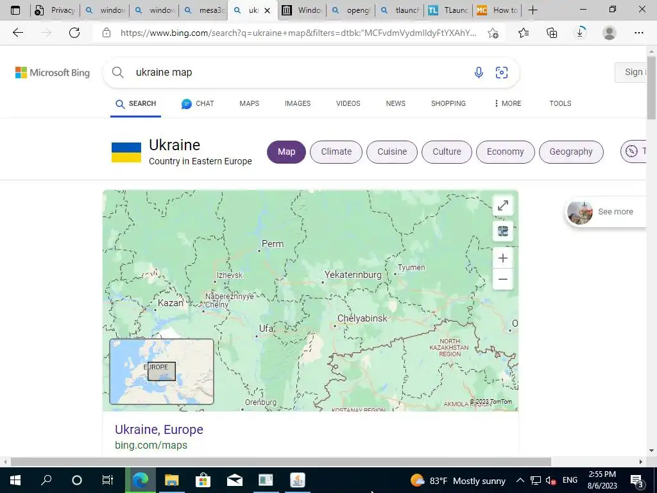Open the Windows Start menu

click(x=15, y=480)
